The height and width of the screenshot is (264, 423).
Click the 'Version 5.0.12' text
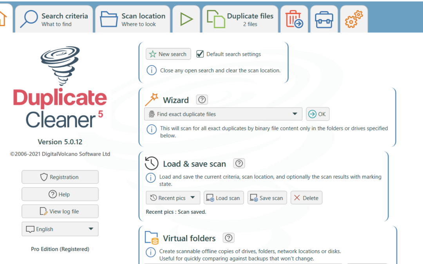point(60,142)
